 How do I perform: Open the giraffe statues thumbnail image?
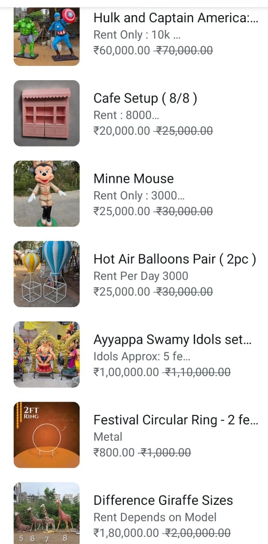pos(46,513)
